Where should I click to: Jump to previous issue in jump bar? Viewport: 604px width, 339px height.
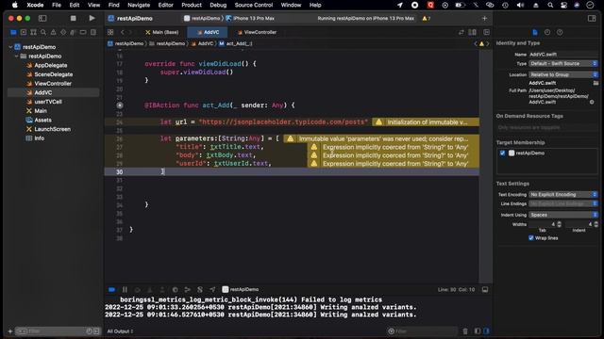(476, 44)
